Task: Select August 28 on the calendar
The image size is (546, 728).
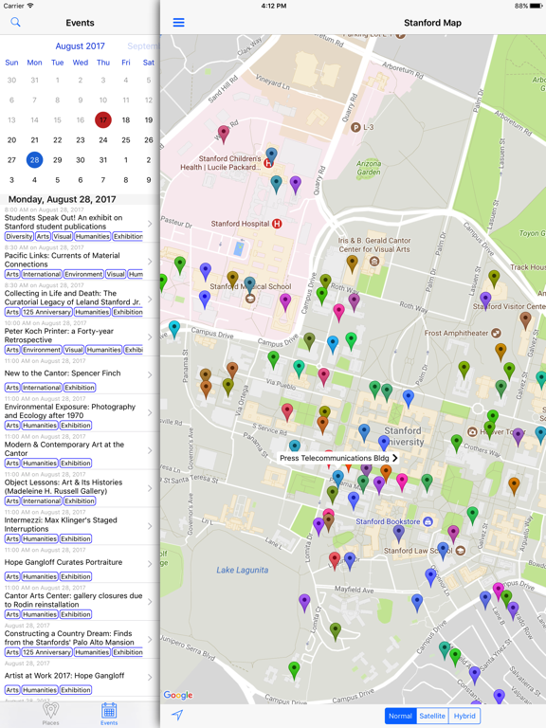Action: pos(34,159)
